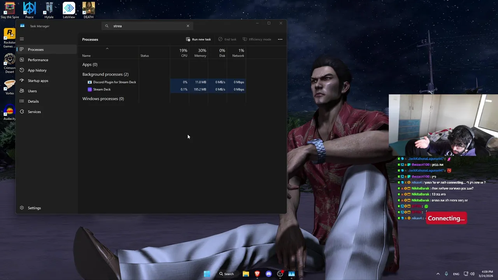Go to Startup apps page
498x280 pixels.
(x=38, y=80)
